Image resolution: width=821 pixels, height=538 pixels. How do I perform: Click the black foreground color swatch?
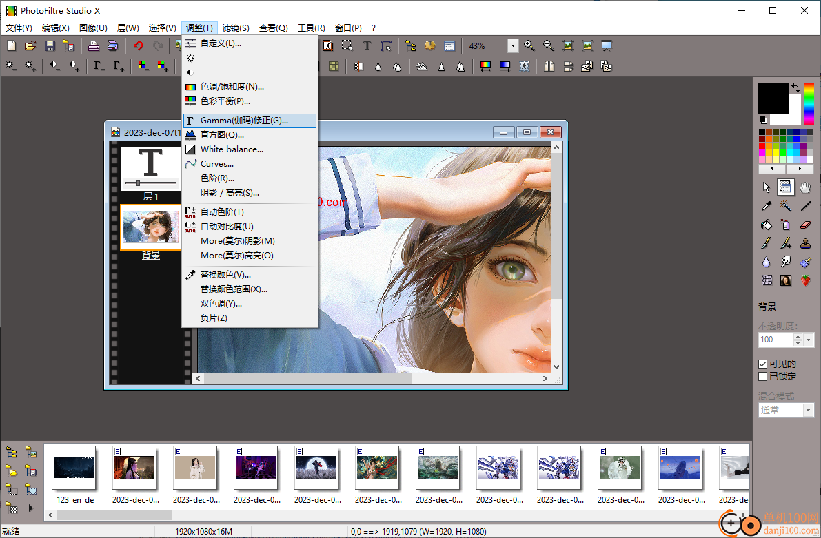[x=773, y=98]
